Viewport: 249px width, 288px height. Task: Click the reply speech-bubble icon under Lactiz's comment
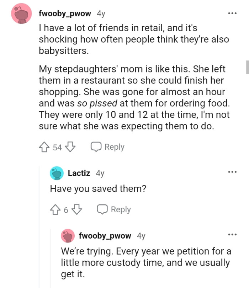[103, 209]
